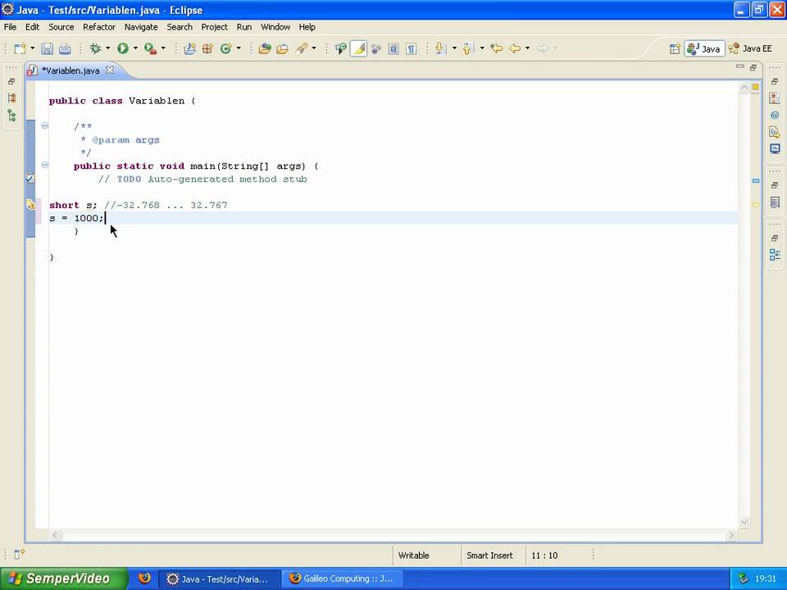Viewport: 787px width, 590px height.
Task: Go to the last edit location icon
Action: point(497,48)
